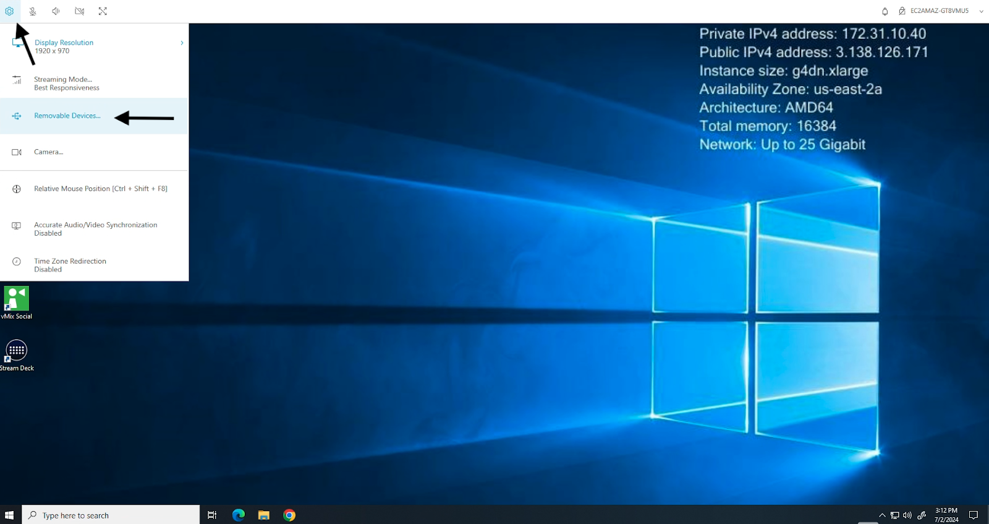Click the Relative Mouse Position icon
Viewport: 989px width, 524px height.
(x=17, y=189)
